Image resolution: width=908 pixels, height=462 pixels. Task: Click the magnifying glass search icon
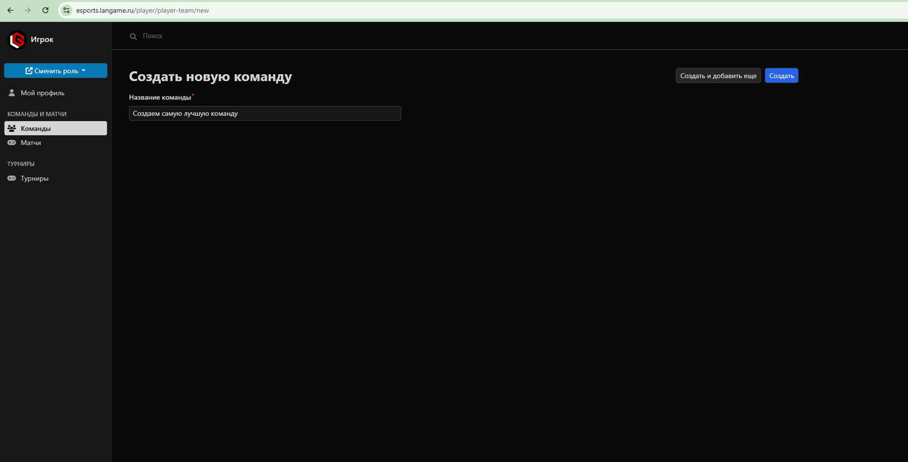tap(133, 37)
